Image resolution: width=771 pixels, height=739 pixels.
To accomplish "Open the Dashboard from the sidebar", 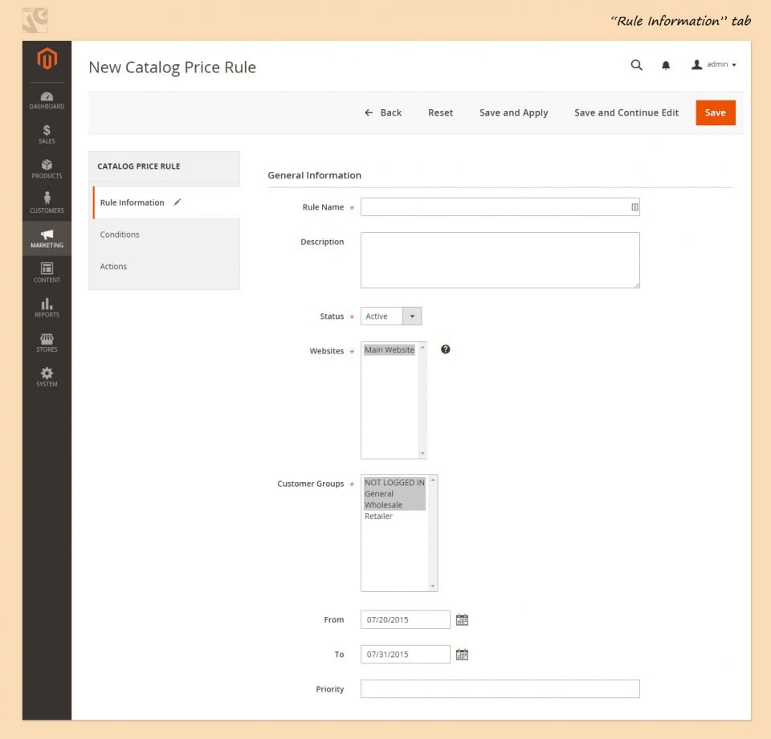I will [x=46, y=98].
